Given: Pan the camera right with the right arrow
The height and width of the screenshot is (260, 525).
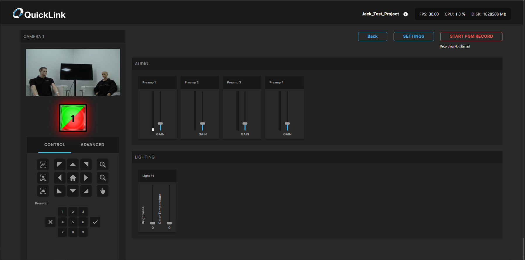Looking at the screenshot, I should 86,178.
